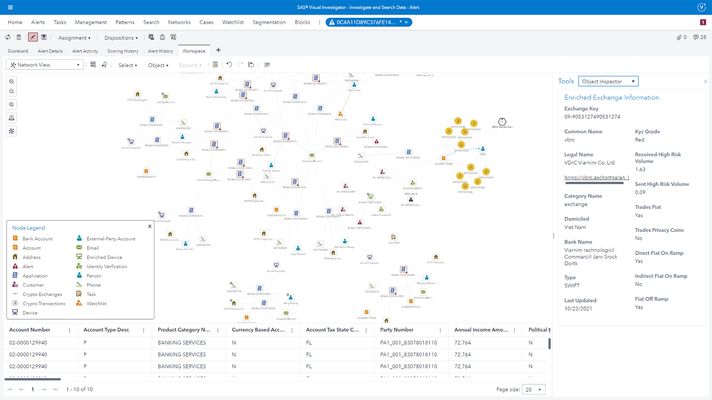
Task: Reset the network with the revert icon
Action: coord(251,65)
